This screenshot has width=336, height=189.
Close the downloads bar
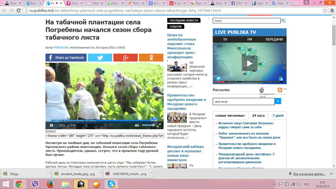pyautogui.click(x=332, y=174)
